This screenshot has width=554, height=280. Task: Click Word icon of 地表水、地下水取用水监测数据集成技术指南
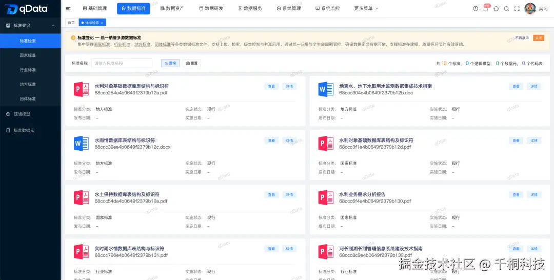pos(326,89)
